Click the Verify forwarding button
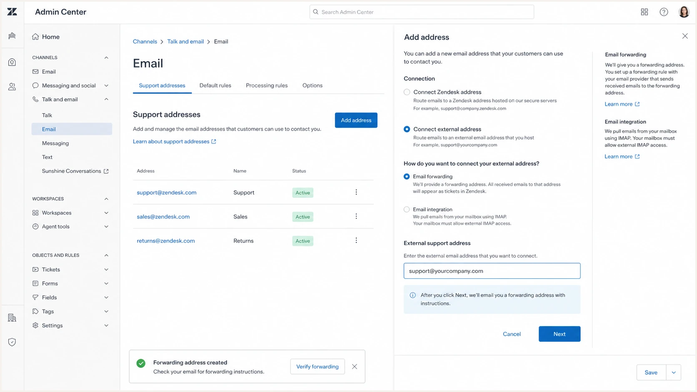This screenshot has height=392, width=697. point(317,367)
